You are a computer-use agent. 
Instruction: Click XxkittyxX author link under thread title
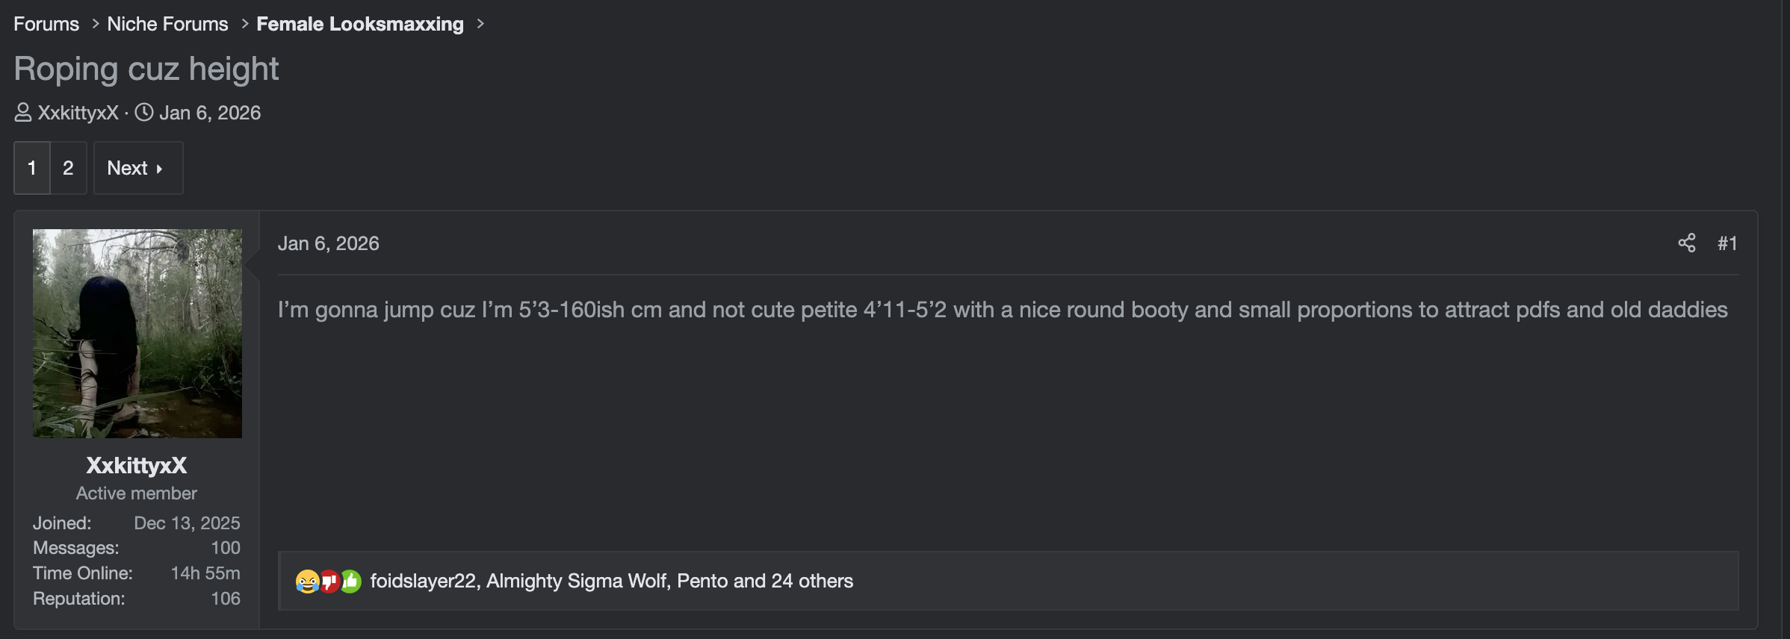78,113
